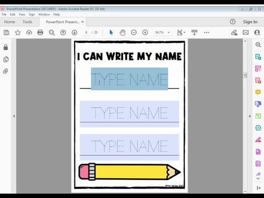Open the Window menu
Viewport: 264px width, 198px height.
tap(44, 14)
